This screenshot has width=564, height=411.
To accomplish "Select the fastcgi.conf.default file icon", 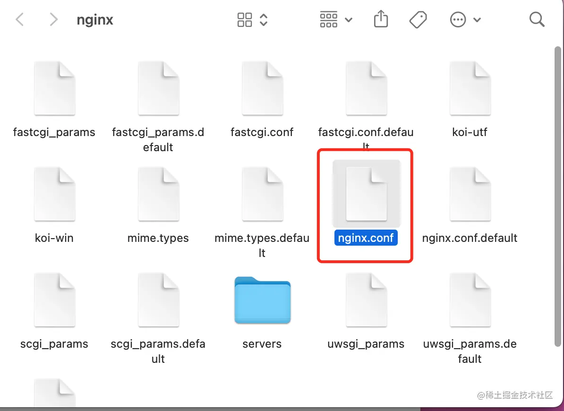I will pos(366,88).
